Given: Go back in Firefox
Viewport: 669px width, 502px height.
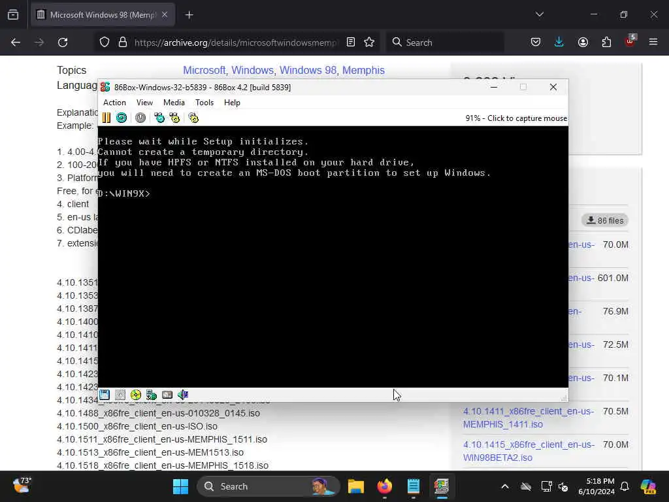Looking at the screenshot, I should pyautogui.click(x=16, y=42).
